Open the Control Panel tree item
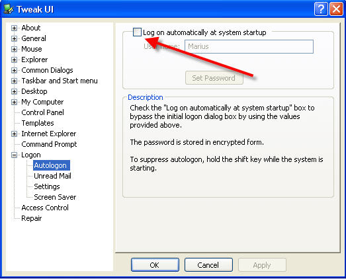Screen dimensions: 346x279 click(x=42, y=112)
